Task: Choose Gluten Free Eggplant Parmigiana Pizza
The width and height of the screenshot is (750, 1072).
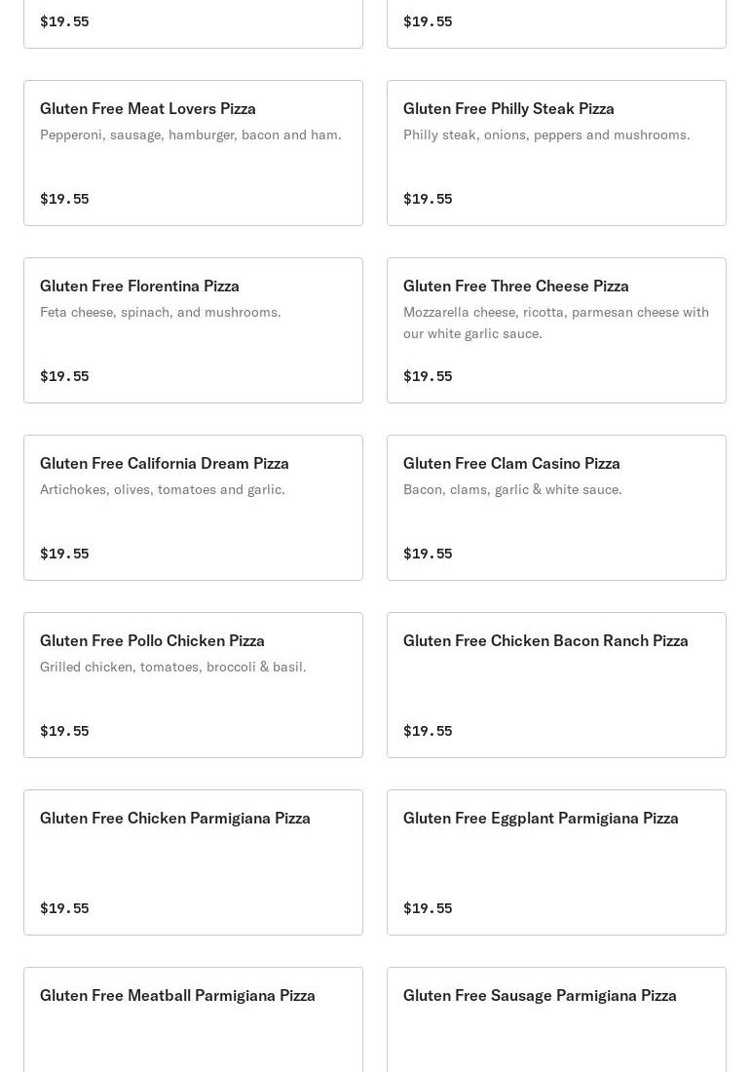Action: [557, 862]
